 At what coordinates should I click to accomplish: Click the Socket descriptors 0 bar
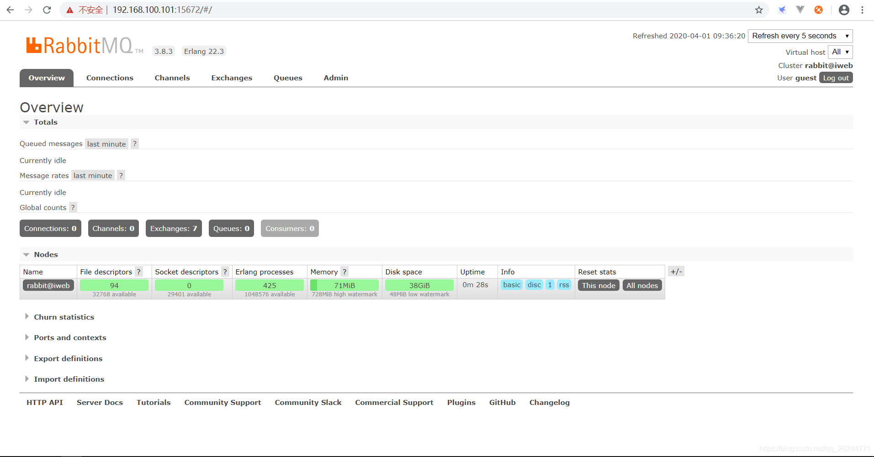click(x=189, y=285)
